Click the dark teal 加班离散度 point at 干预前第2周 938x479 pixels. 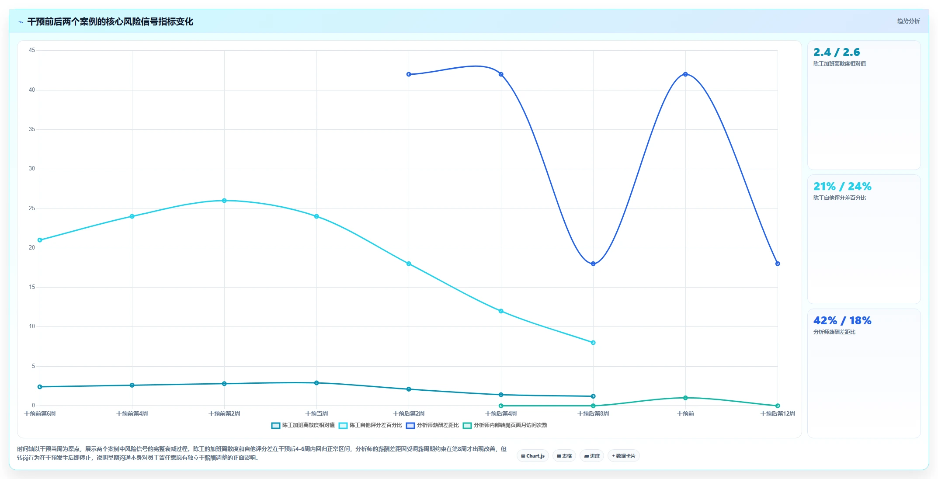(x=224, y=384)
